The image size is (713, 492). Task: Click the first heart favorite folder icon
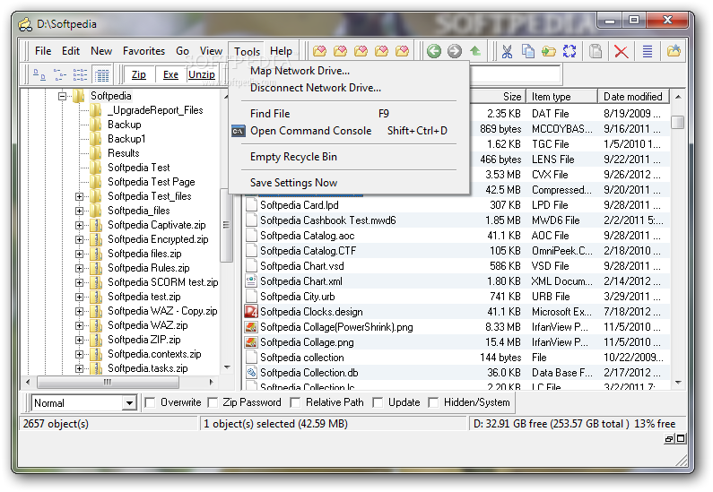point(319,51)
